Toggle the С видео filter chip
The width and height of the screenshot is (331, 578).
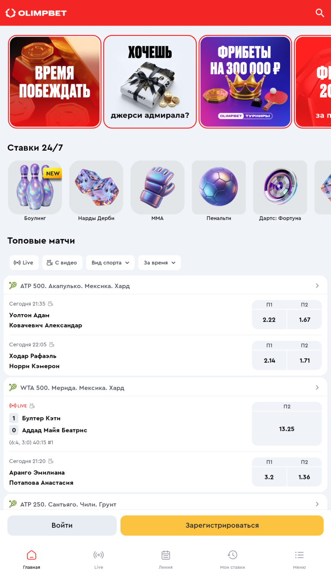tap(62, 262)
